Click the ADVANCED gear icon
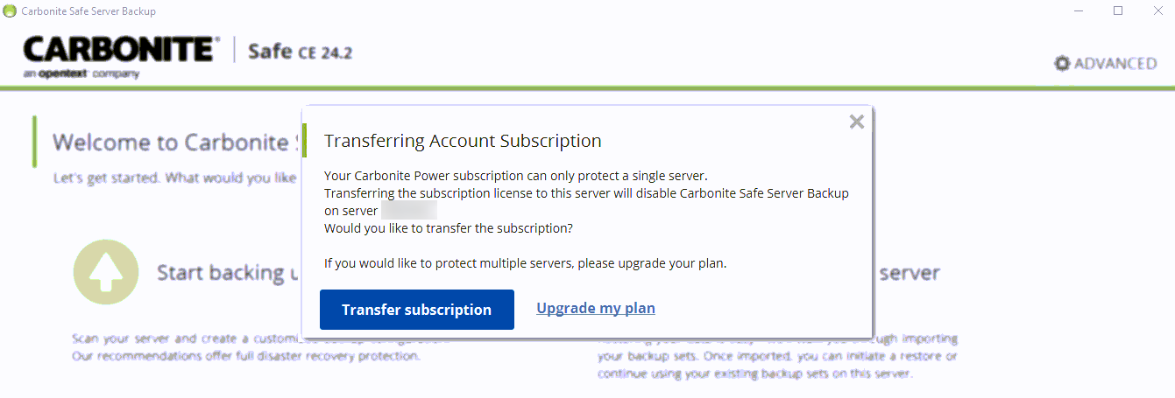Viewport: 1175px width, 398px height. [x=1062, y=63]
